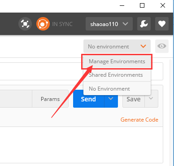Collapse the No environment dropdown

[x=117, y=46]
